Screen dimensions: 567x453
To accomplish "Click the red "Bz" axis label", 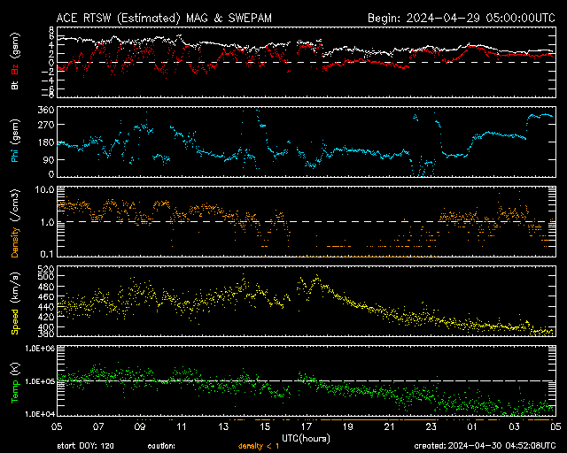I will (x=15, y=69).
